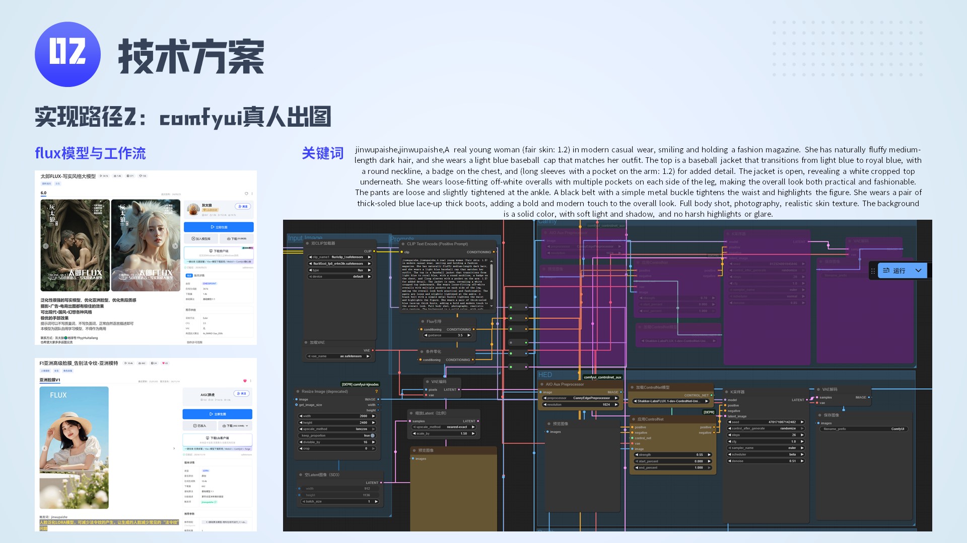This screenshot has width=967, height=543.
Task: Open sampler_name euler combo in K采样器
Action: [x=766, y=447]
